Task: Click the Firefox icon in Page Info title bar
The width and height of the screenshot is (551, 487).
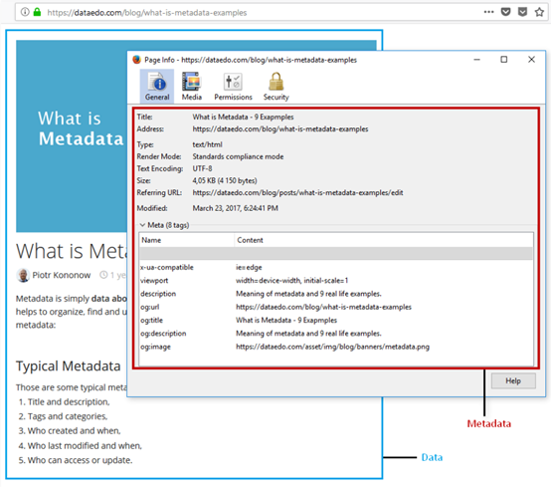Action: point(136,60)
